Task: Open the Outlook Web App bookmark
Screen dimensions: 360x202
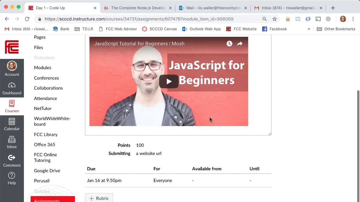Action: (x=201, y=29)
